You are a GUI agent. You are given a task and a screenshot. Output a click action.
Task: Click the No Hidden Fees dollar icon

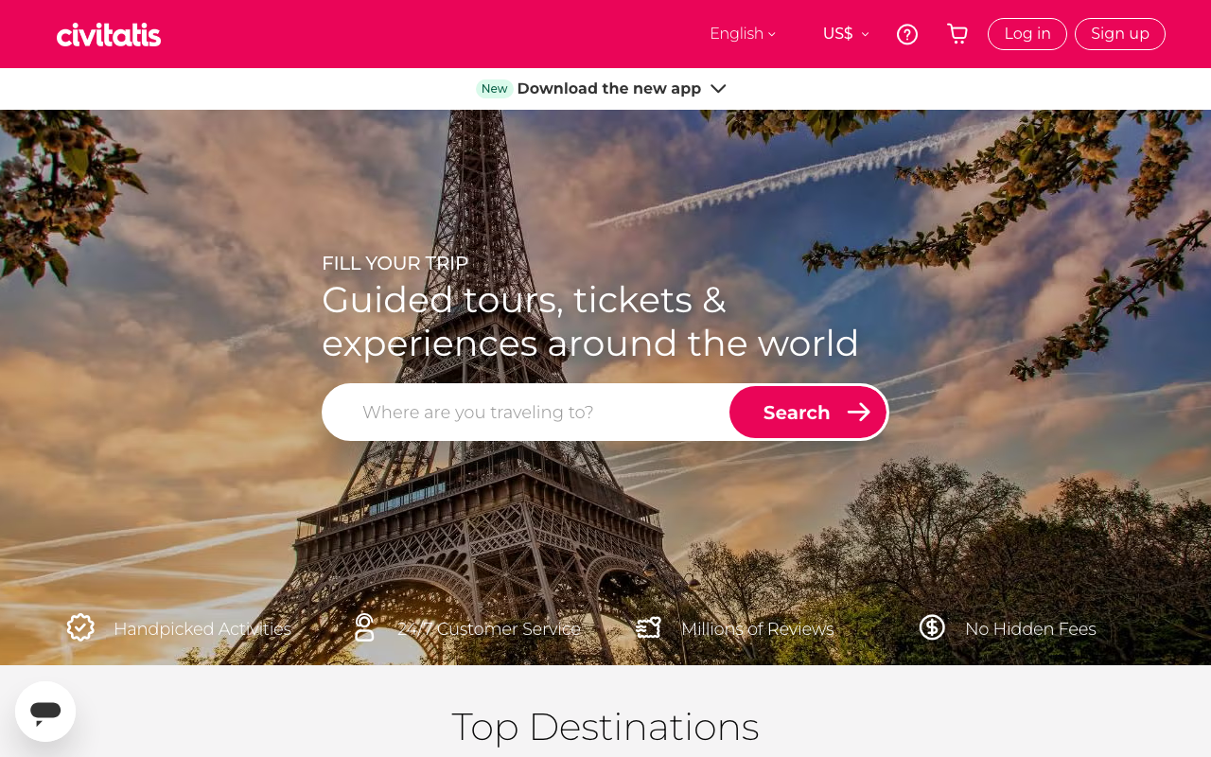click(x=932, y=627)
